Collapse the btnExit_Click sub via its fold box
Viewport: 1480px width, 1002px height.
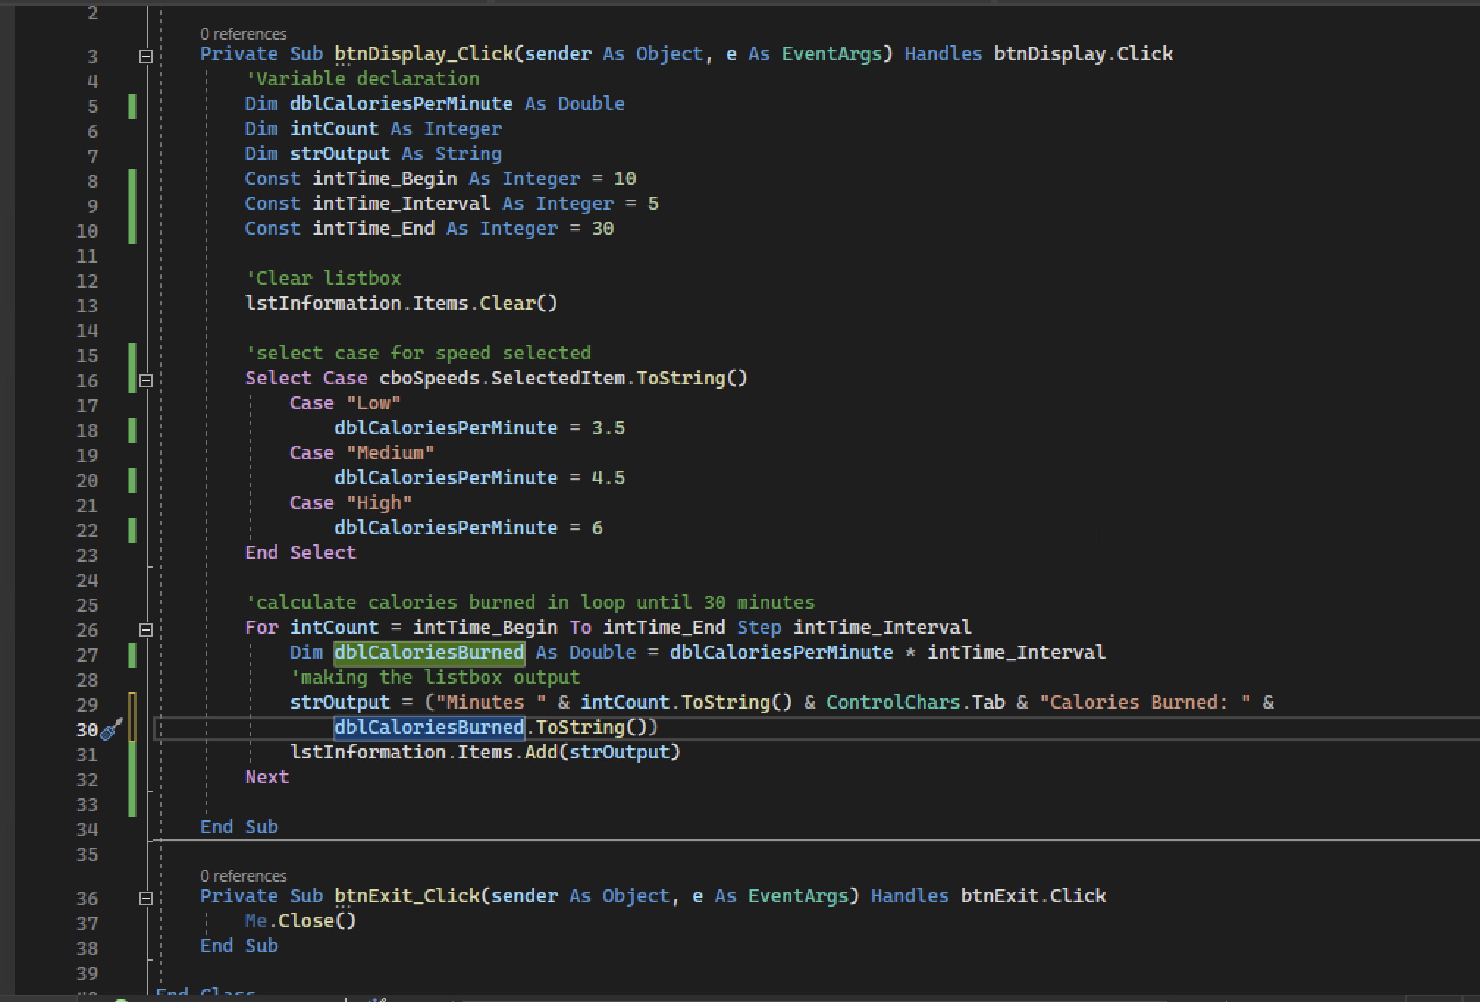pyautogui.click(x=145, y=898)
